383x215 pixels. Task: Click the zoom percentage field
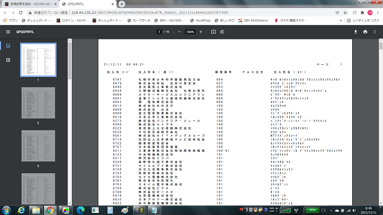(x=190, y=32)
